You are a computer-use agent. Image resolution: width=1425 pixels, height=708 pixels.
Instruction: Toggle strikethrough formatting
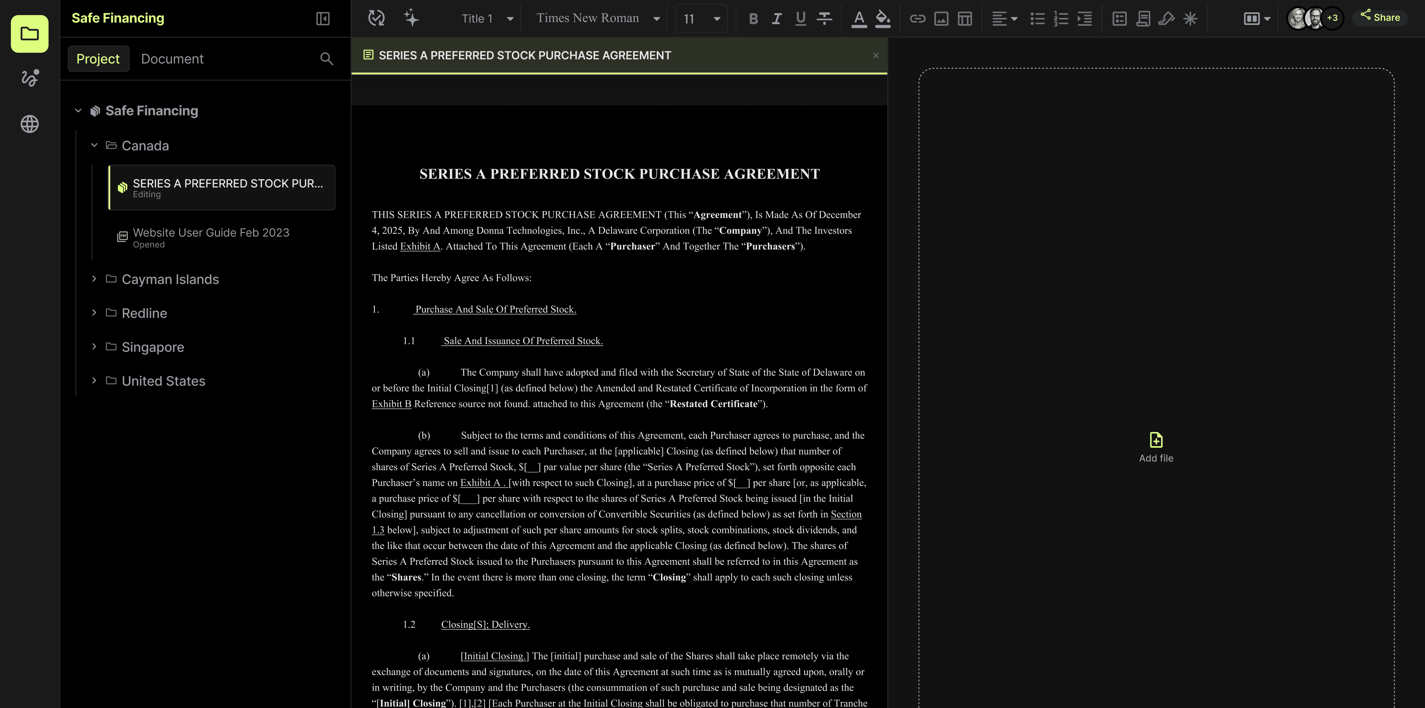tap(824, 19)
